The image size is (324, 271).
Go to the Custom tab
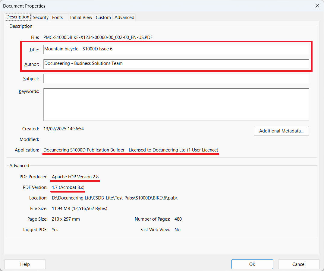[103, 18]
